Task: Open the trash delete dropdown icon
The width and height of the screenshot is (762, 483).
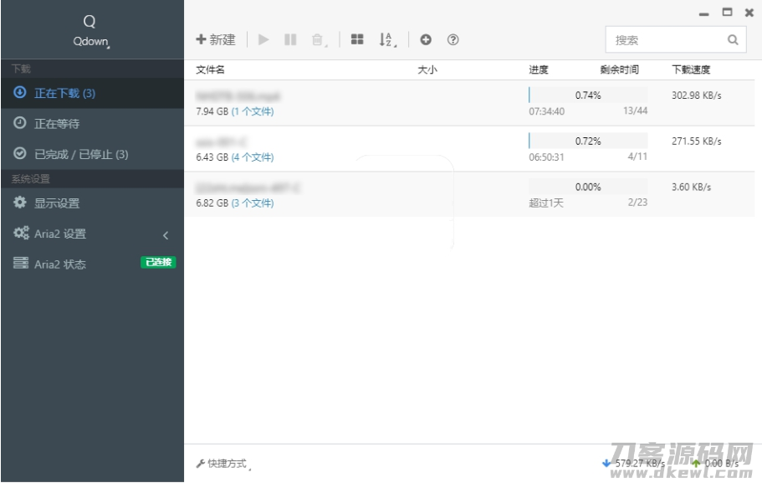Action: click(x=319, y=39)
